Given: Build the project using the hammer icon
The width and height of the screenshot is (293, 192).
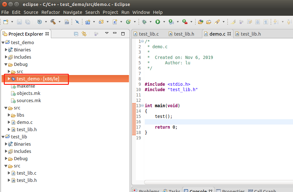Looking at the screenshot, I should (x=53, y=22).
